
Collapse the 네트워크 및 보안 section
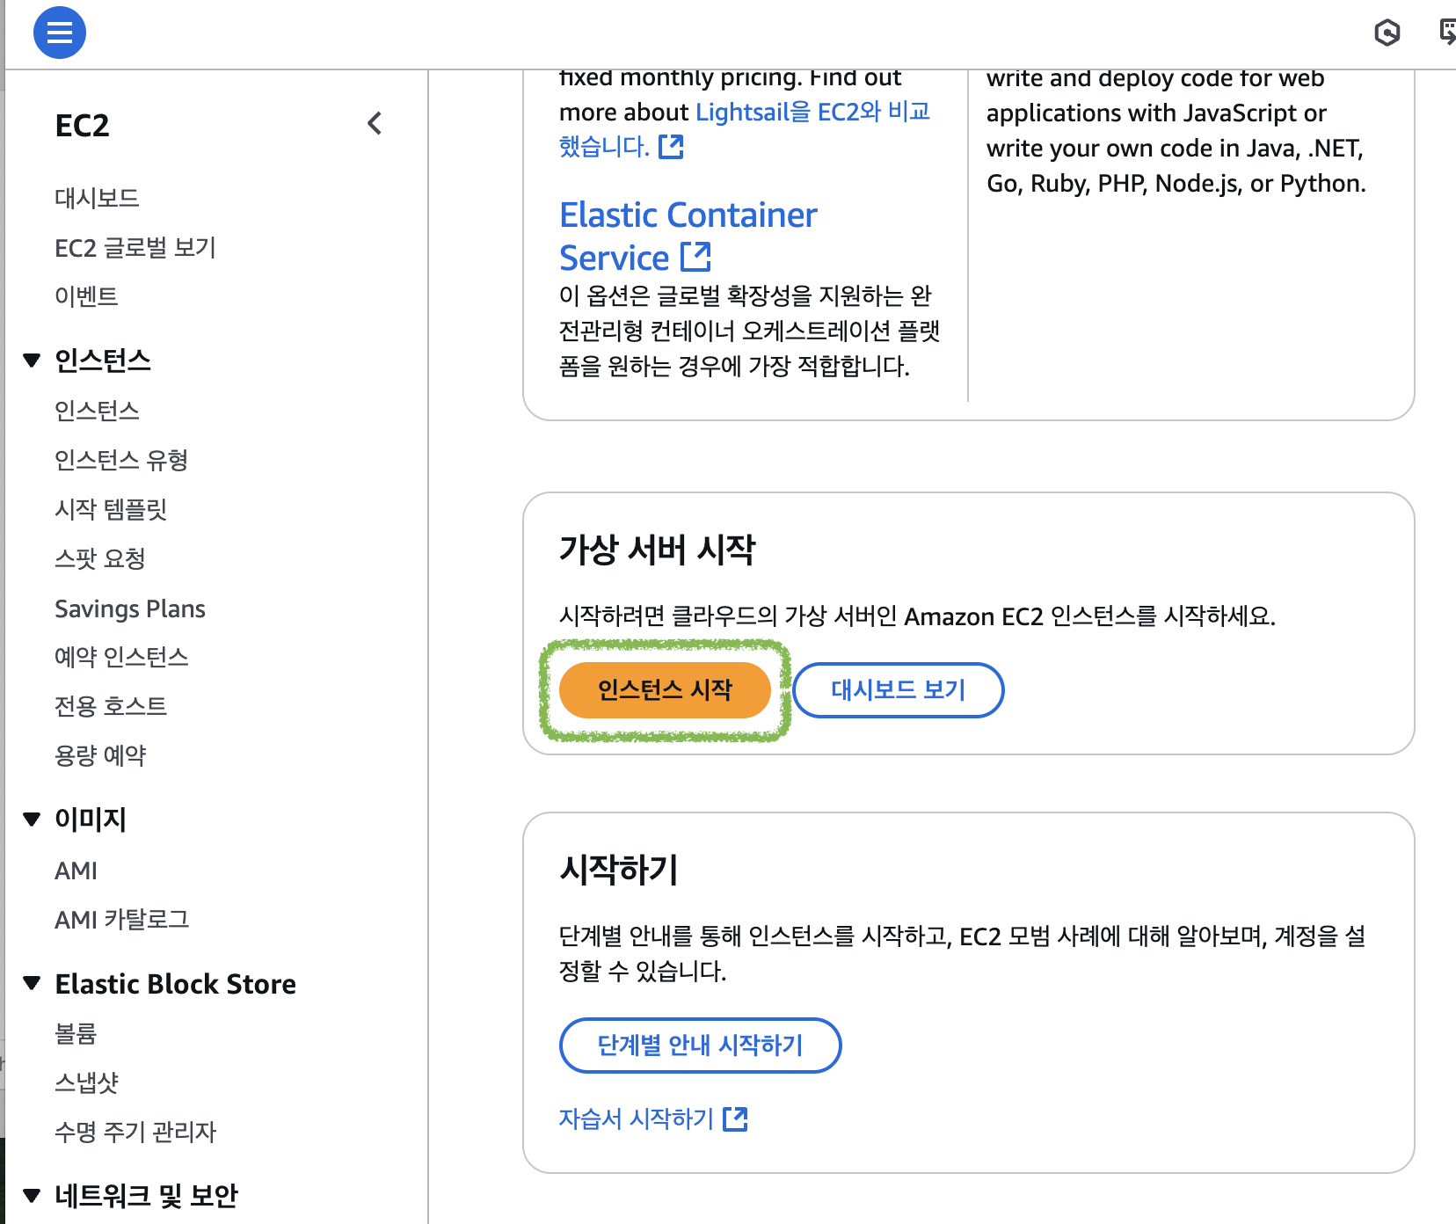pyautogui.click(x=33, y=1196)
